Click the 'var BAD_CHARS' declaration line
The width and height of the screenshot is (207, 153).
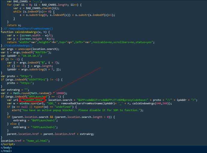click(x=24, y=1)
